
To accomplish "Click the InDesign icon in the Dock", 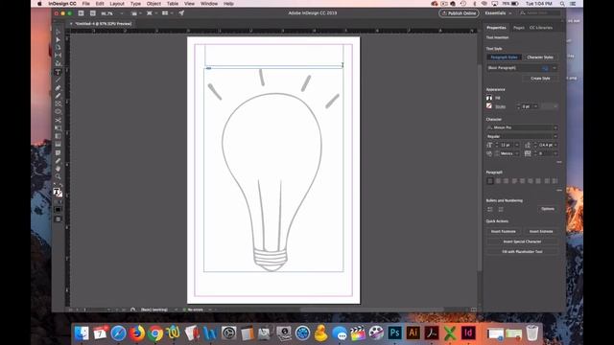I will [x=468, y=333].
